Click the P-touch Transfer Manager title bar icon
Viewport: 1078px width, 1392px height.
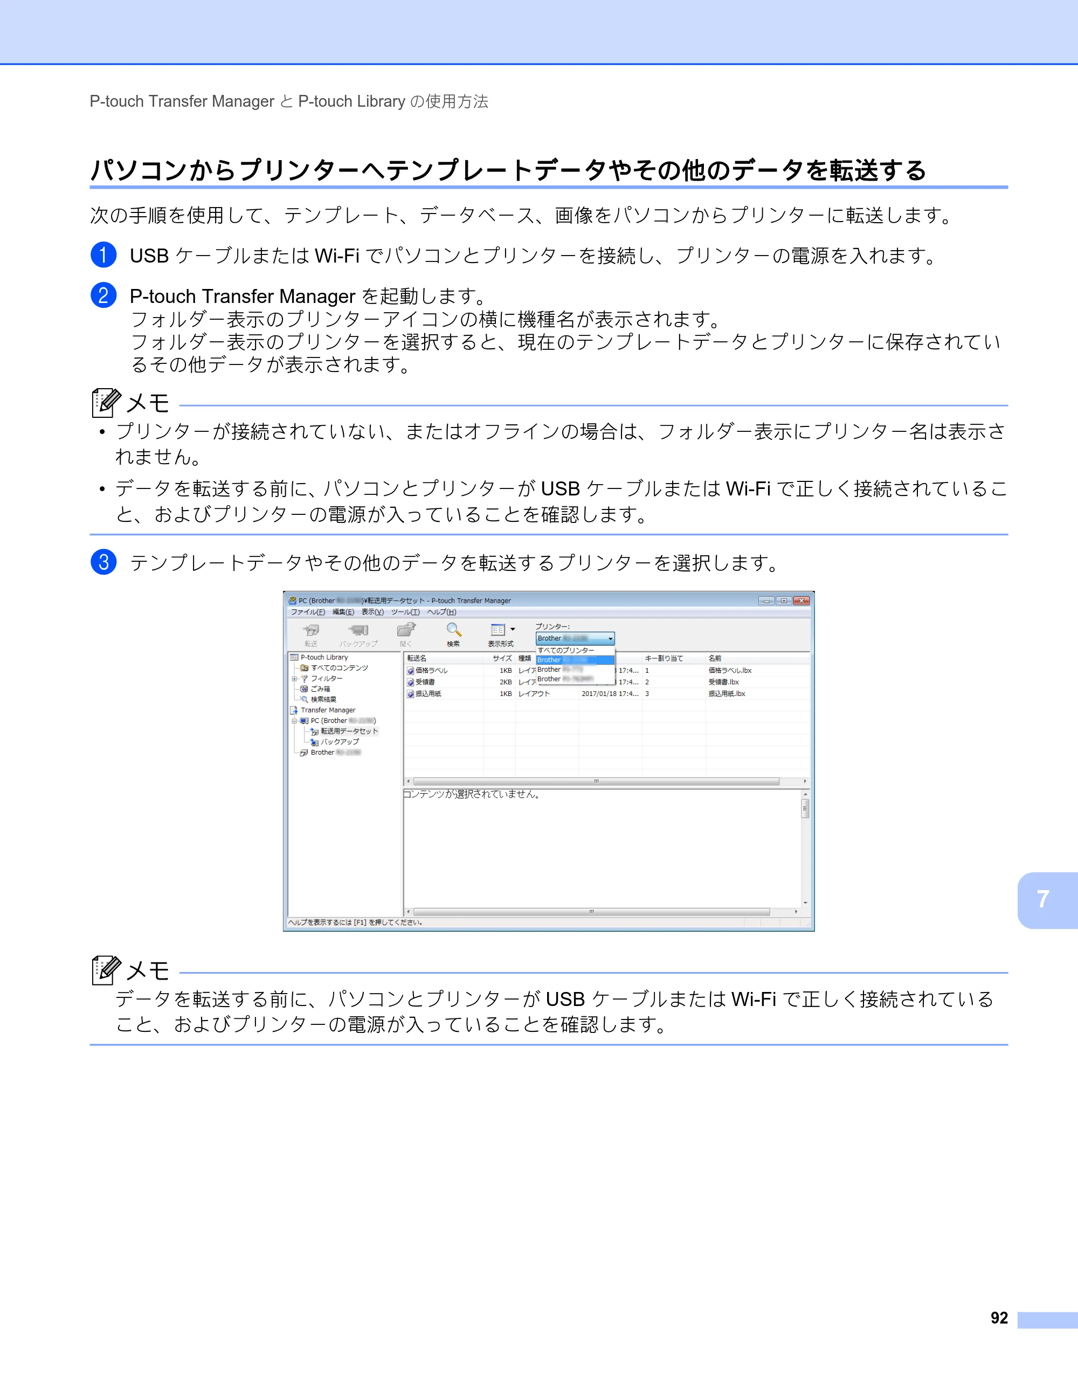293,601
